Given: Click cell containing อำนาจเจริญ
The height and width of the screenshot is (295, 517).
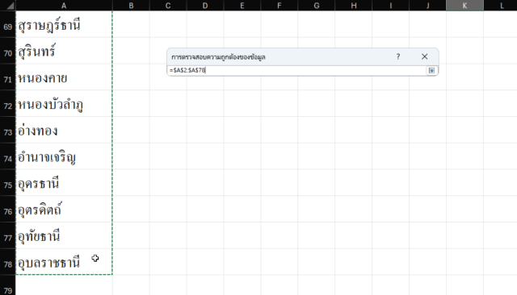Looking at the screenshot, I should point(64,156).
